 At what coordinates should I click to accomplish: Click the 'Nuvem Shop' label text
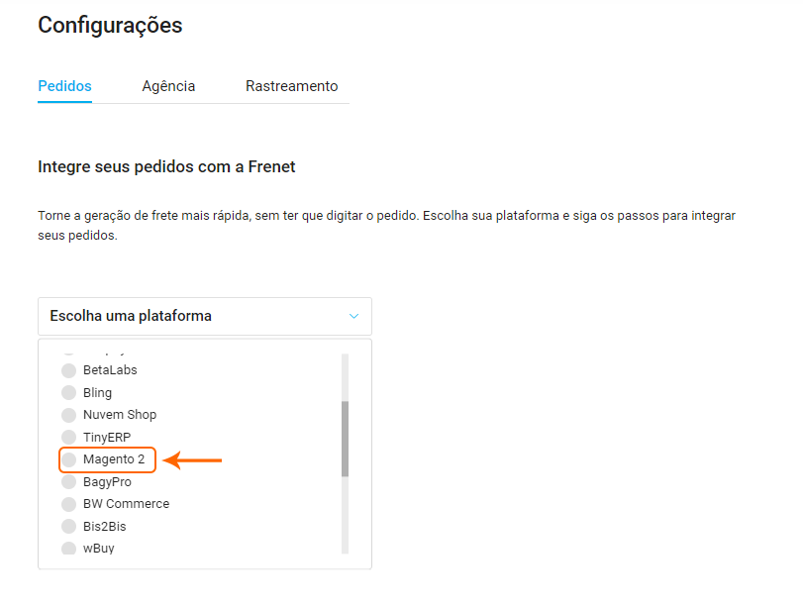(120, 415)
